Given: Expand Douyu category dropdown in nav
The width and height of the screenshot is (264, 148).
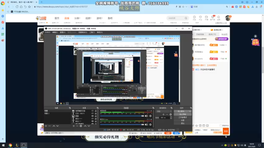Looking at the screenshot, I should pos(77,18).
